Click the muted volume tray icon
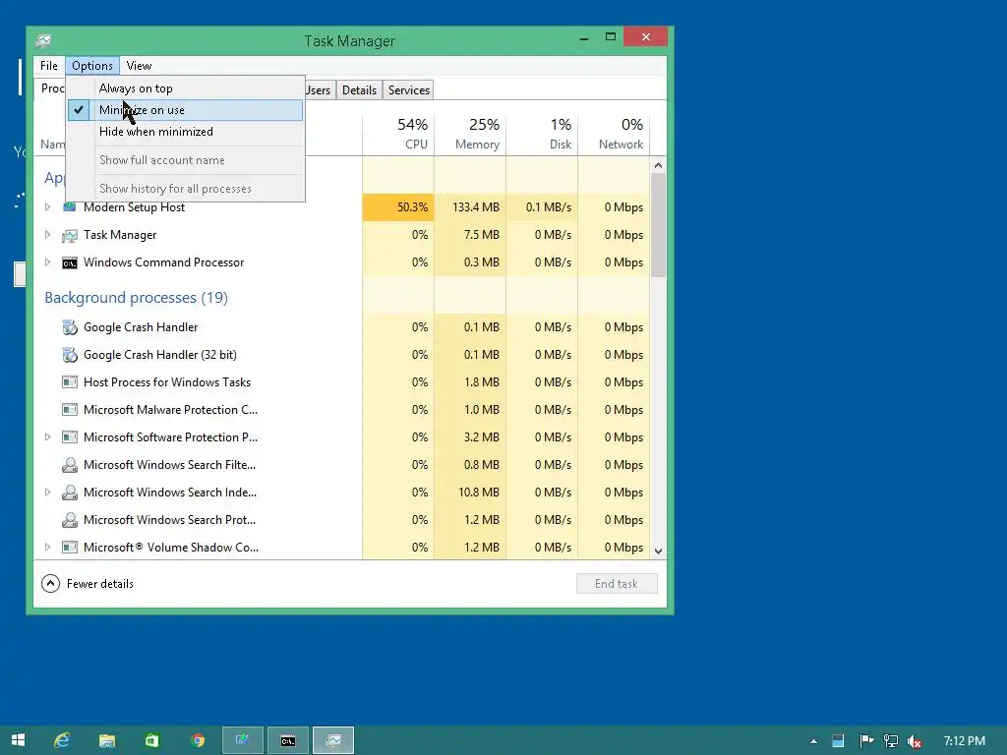1007x755 pixels. click(x=915, y=741)
